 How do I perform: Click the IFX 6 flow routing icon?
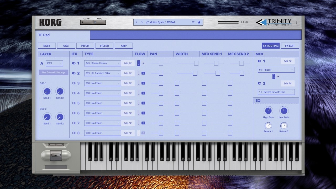143,113
